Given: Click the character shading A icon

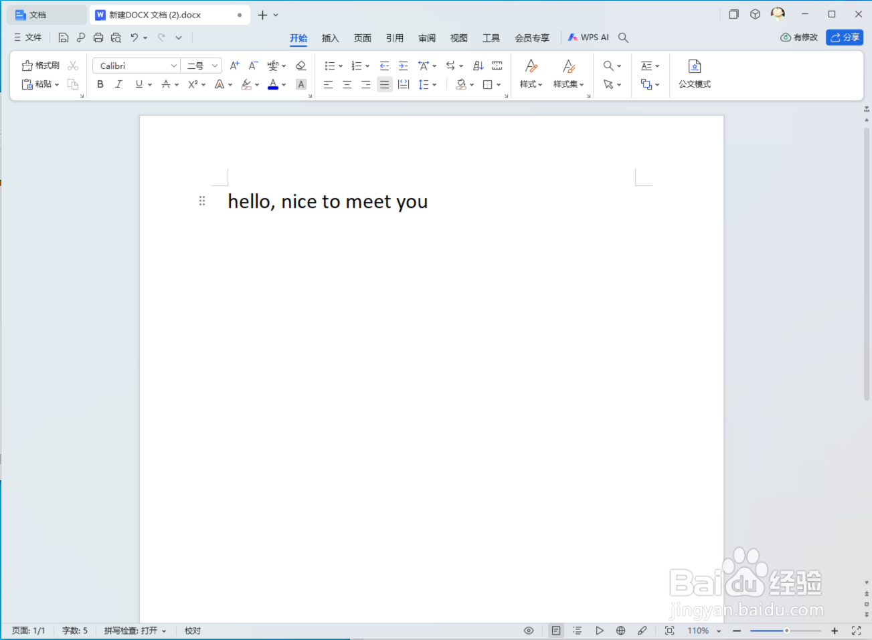Looking at the screenshot, I should click(301, 84).
